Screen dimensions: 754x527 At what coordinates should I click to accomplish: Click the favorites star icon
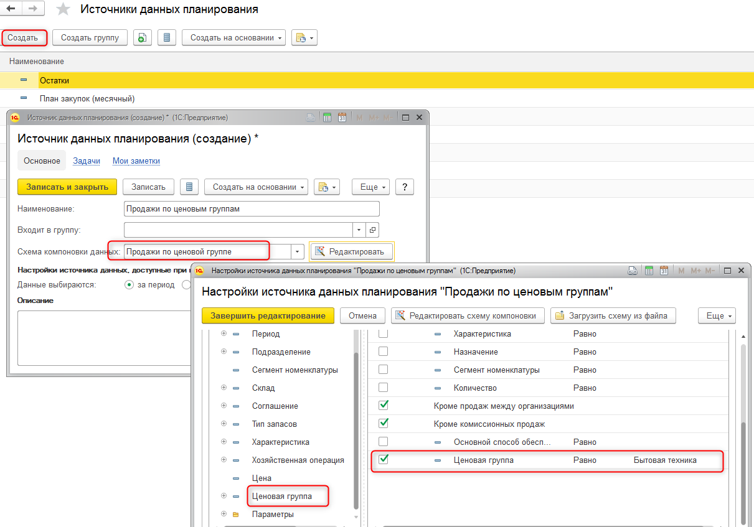(63, 9)
